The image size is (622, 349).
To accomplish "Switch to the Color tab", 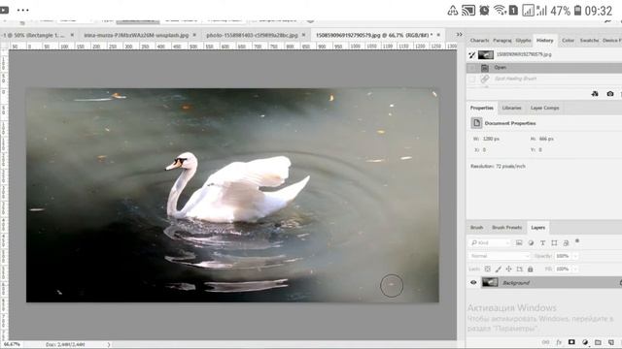I will 568,41.
